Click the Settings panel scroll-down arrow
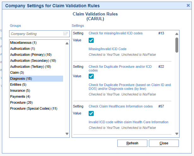This screenshot has height=156, width=194. coord(177,134)
